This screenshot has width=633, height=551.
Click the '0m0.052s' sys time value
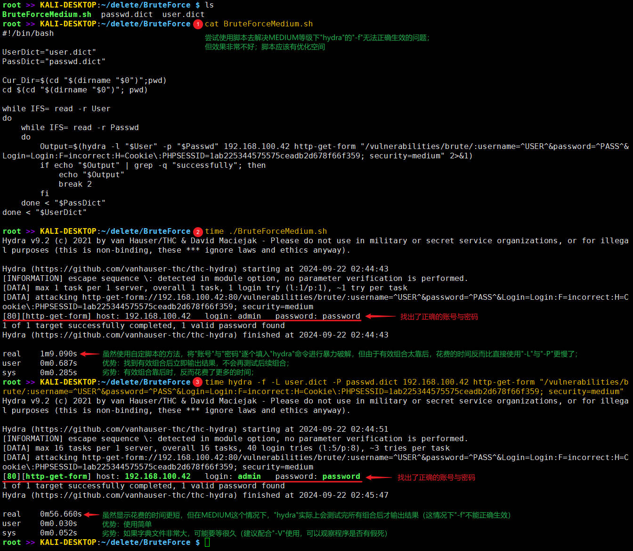click(x=59, y=533)
